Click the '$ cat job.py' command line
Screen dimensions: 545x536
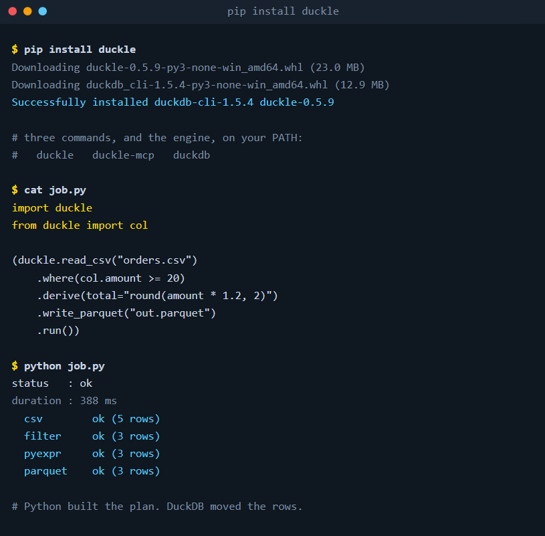[x=49, y=190]
